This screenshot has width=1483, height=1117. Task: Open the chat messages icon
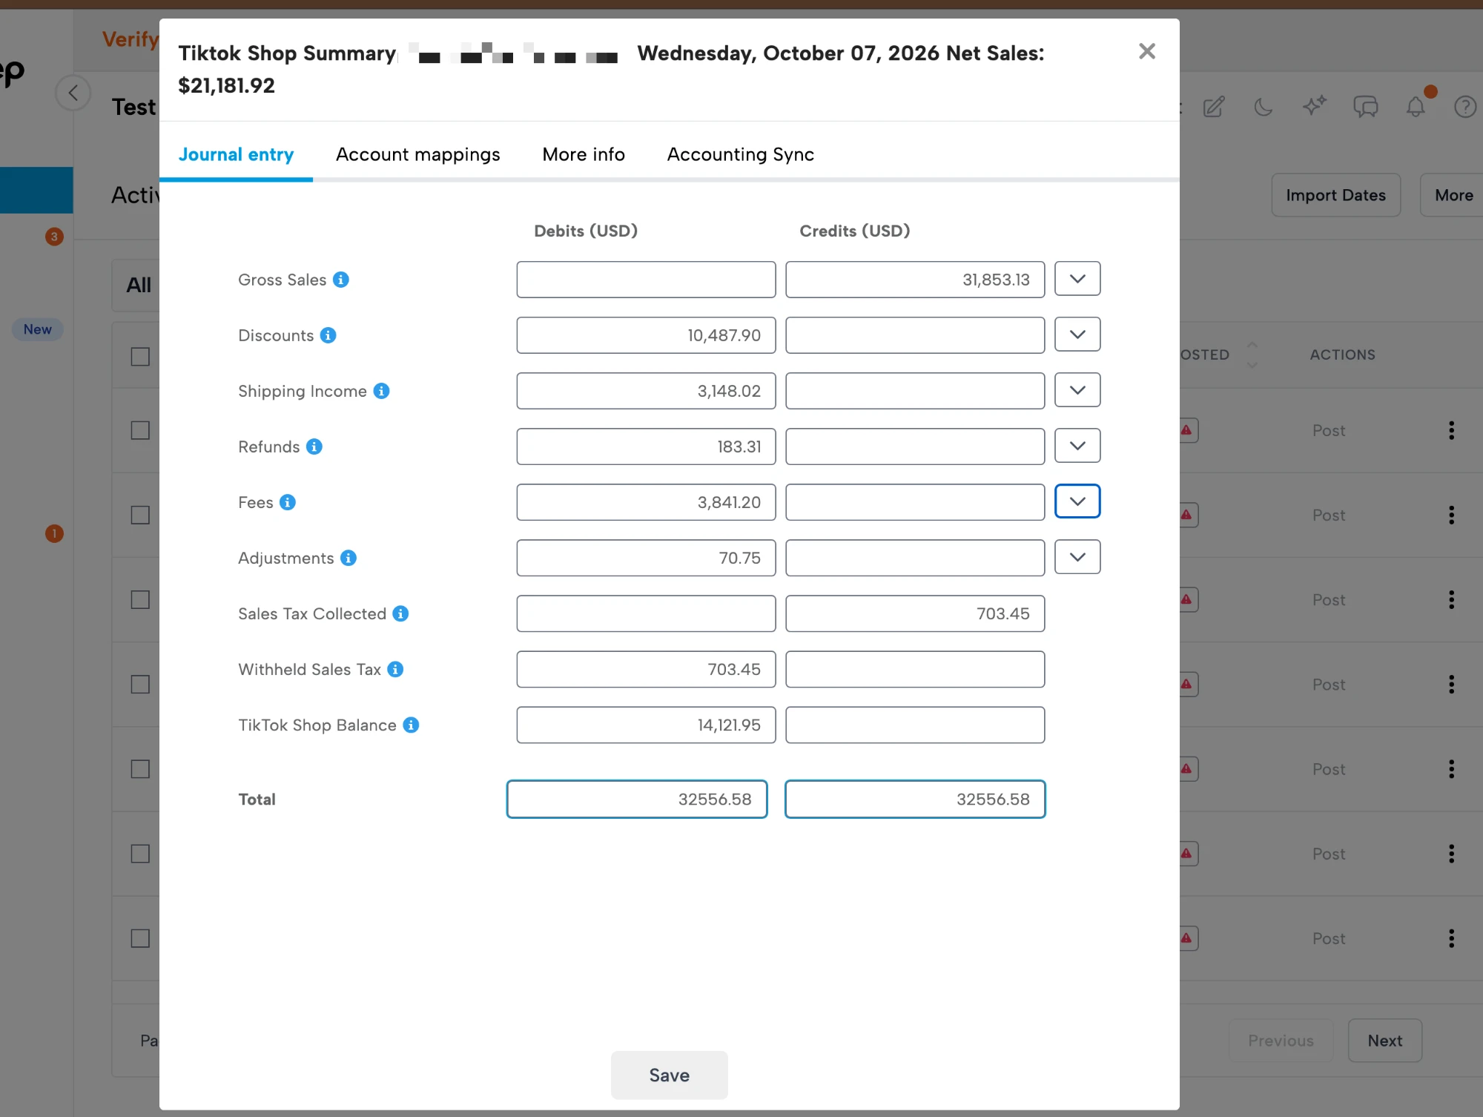click(1365, 107)
